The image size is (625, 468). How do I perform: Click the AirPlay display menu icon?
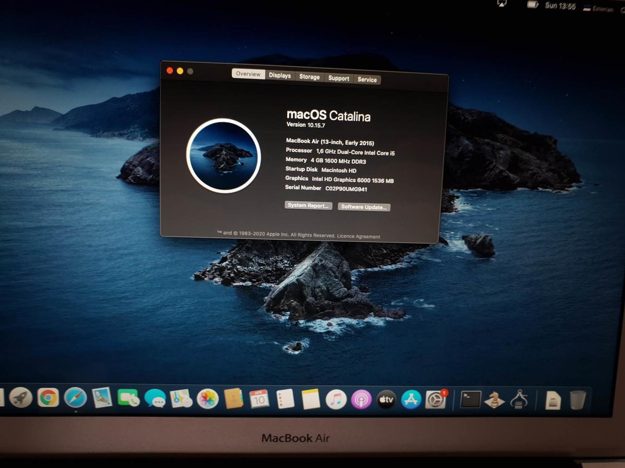point(502,3)
